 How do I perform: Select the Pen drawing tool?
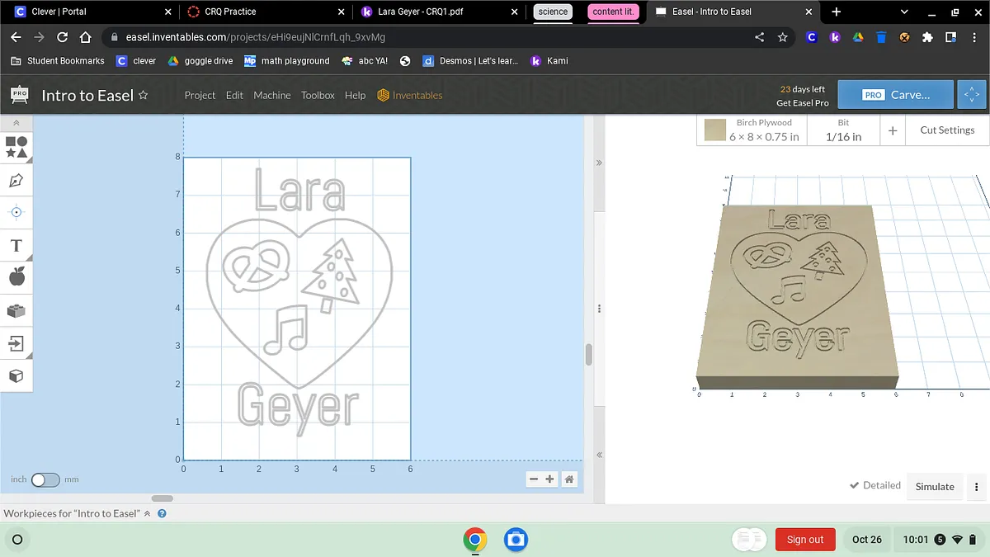tap(16, 180)
